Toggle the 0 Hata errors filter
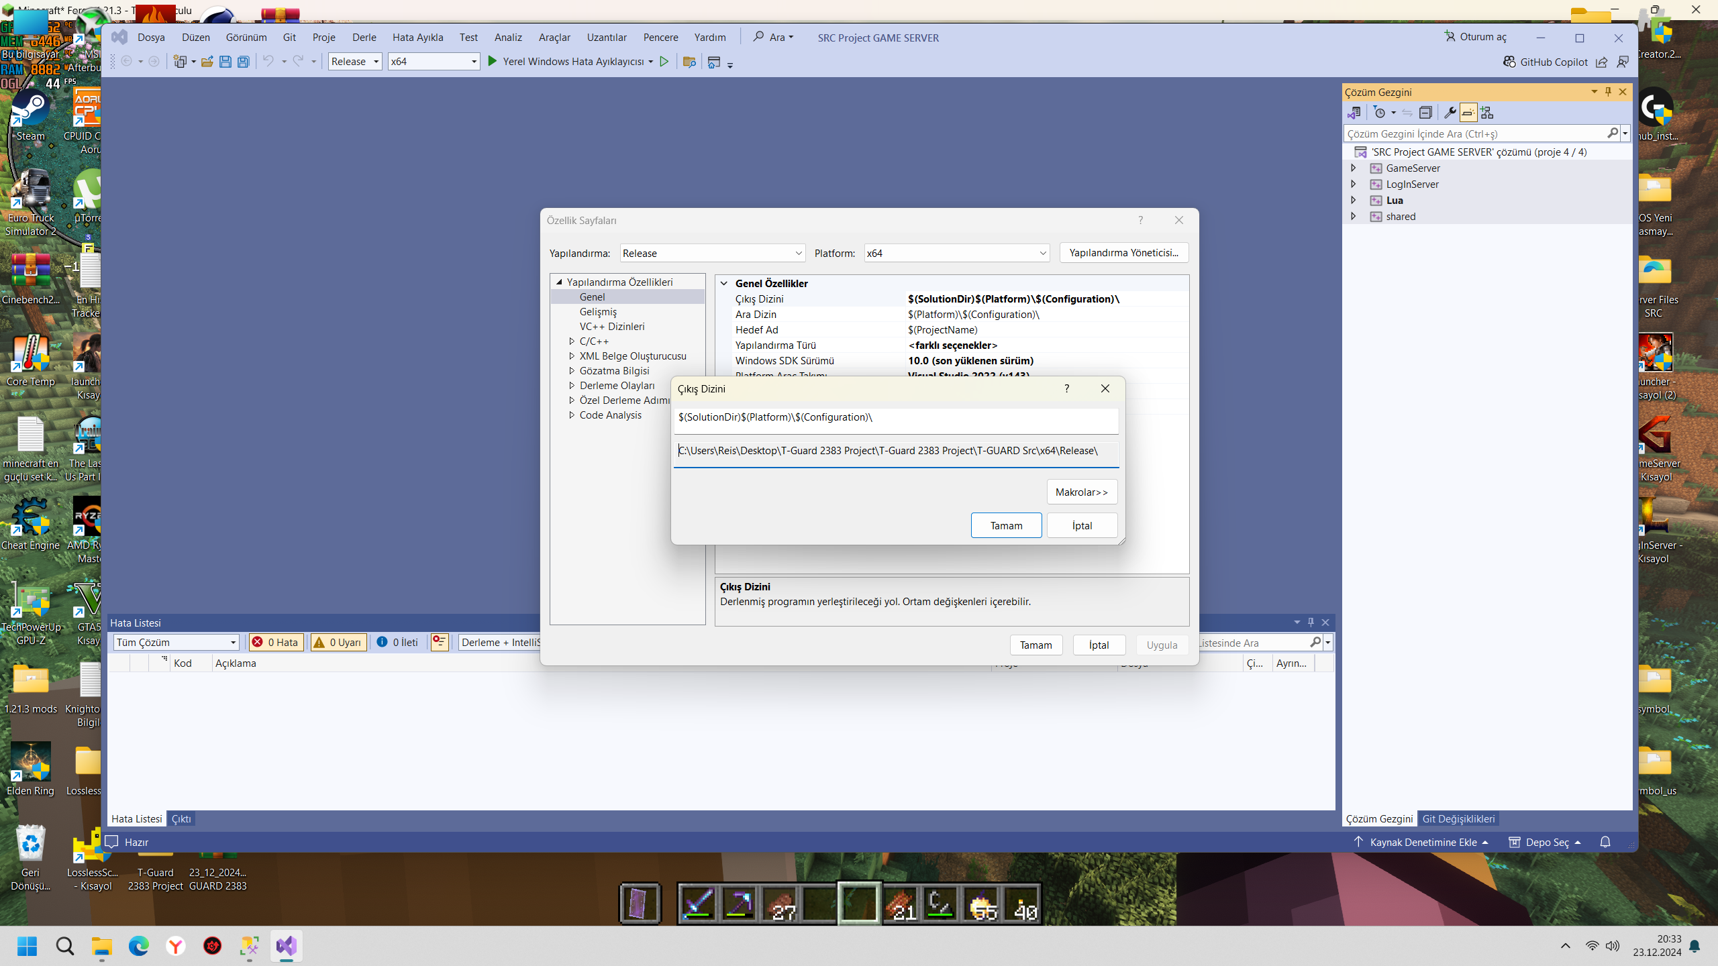 tap(275, 642)
